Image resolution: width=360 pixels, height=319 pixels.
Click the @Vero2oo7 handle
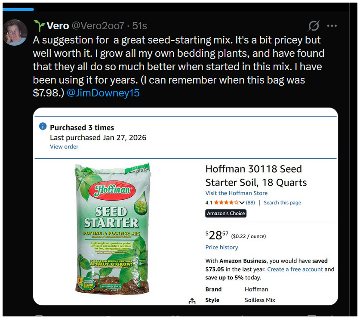[98, 26]
